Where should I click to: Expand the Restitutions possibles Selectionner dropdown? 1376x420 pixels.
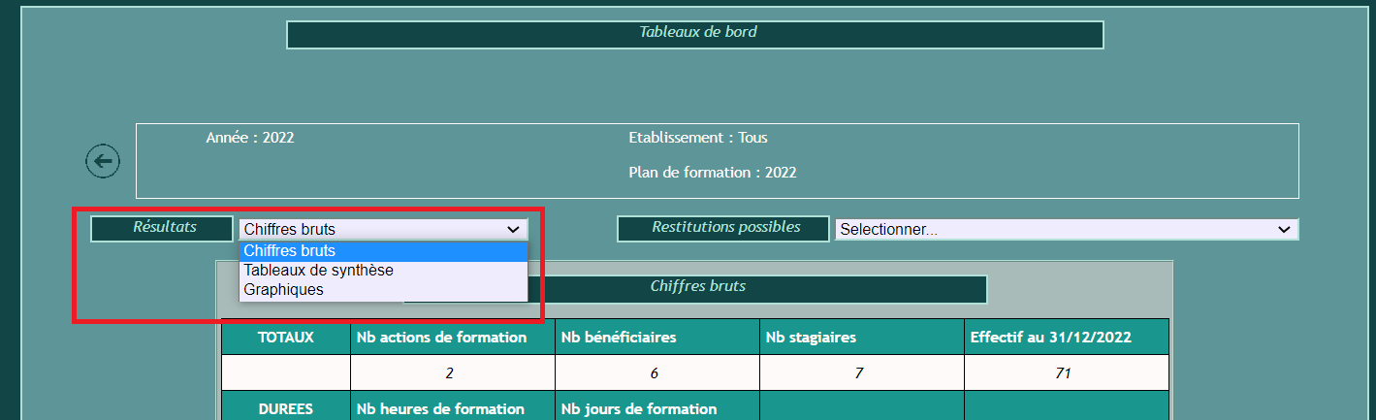click(1066, 230)
